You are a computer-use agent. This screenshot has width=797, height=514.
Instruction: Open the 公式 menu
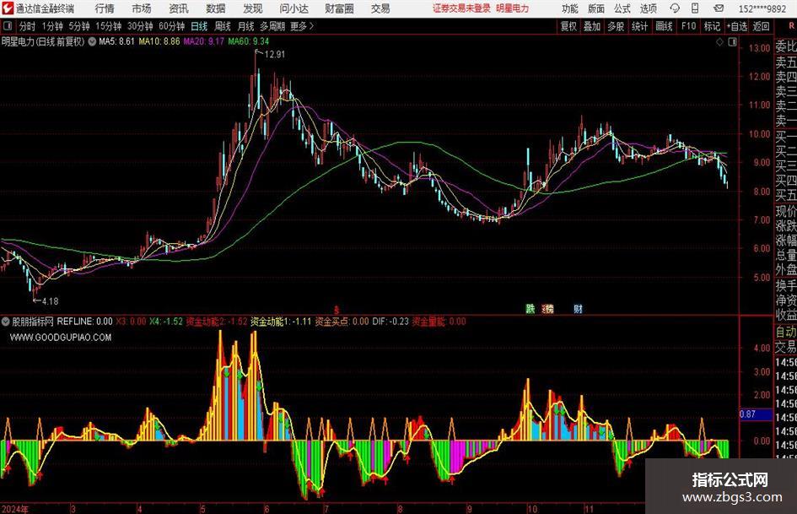(622, 8)
